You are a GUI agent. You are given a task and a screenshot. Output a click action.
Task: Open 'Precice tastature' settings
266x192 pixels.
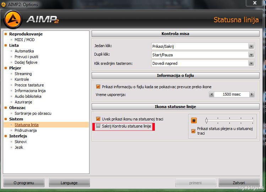pyautogui.click(x=29, y=85)
